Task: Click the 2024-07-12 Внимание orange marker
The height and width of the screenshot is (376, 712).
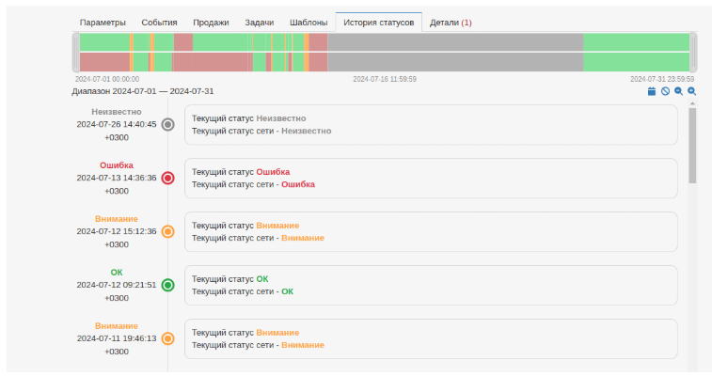Action: [x=168, y=231]
